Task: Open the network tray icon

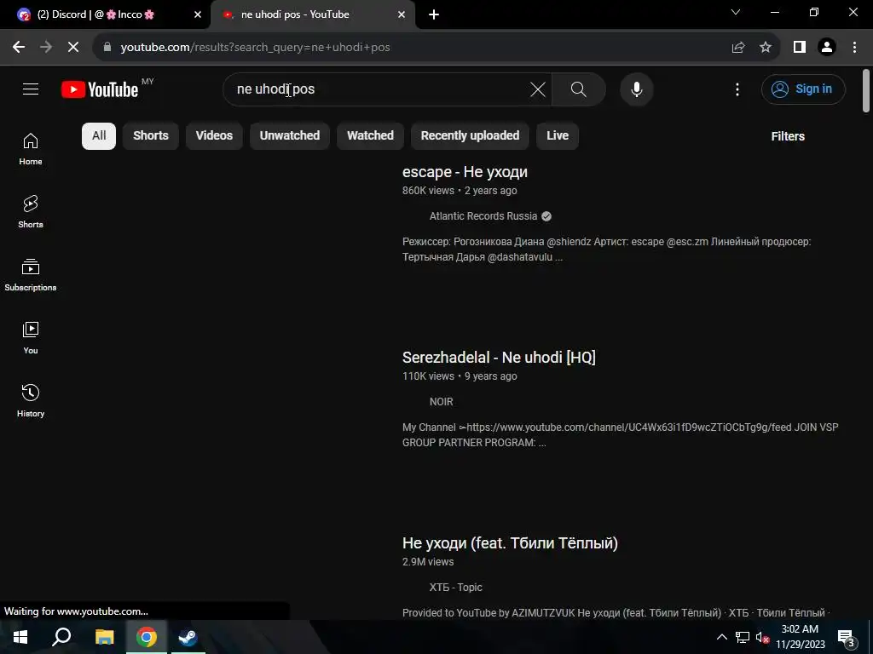Action: tap(743, 637)
